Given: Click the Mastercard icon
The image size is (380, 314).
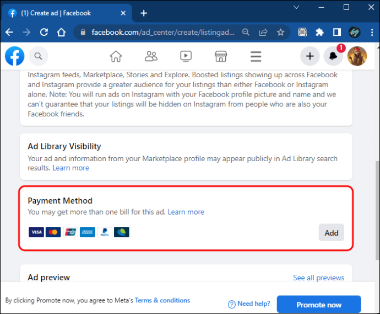Looking at the screenshot, I should [x=53, y=232].
